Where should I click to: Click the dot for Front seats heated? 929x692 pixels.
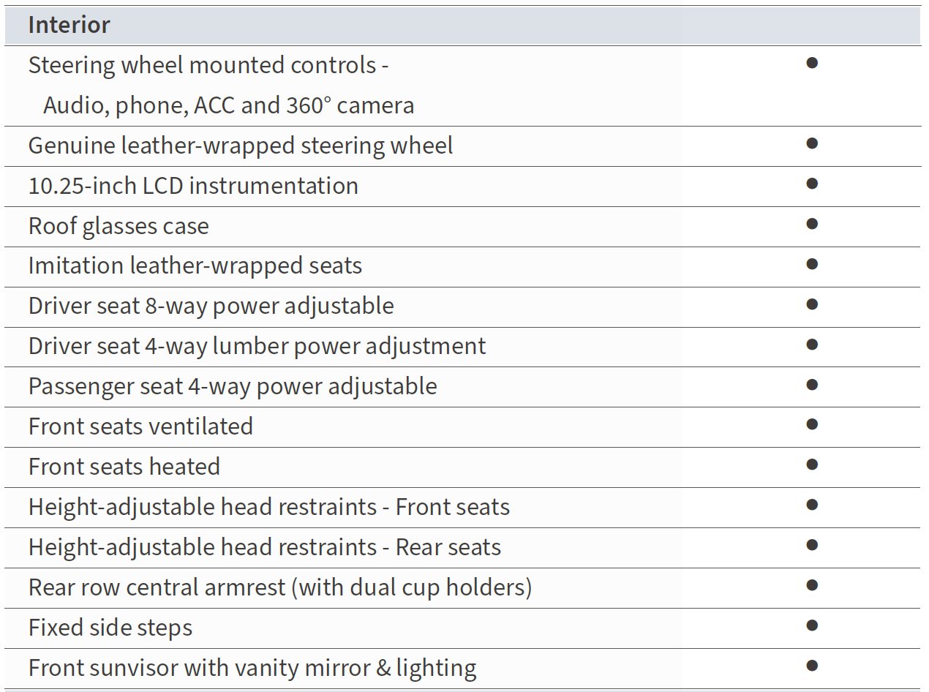coord(811,465)
